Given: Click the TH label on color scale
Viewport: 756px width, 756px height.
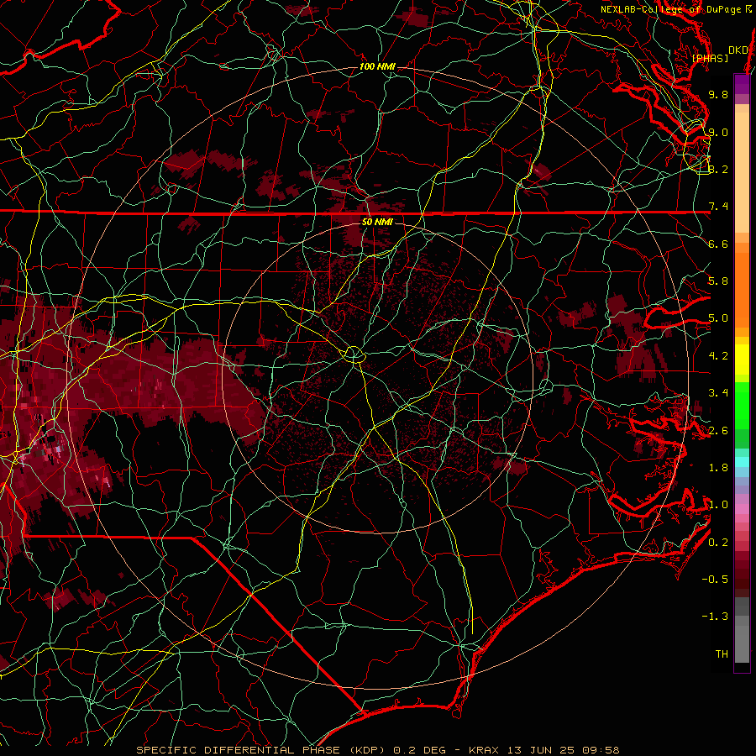Looking at the screenshot, I should (x=722, y=654).
